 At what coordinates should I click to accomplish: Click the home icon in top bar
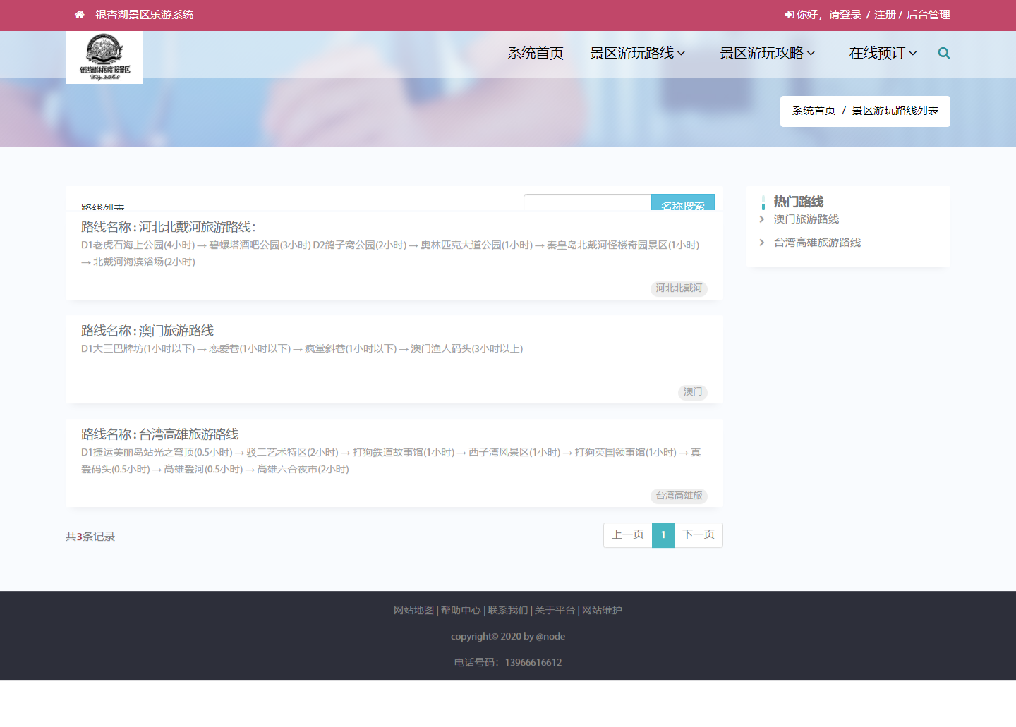80,15
